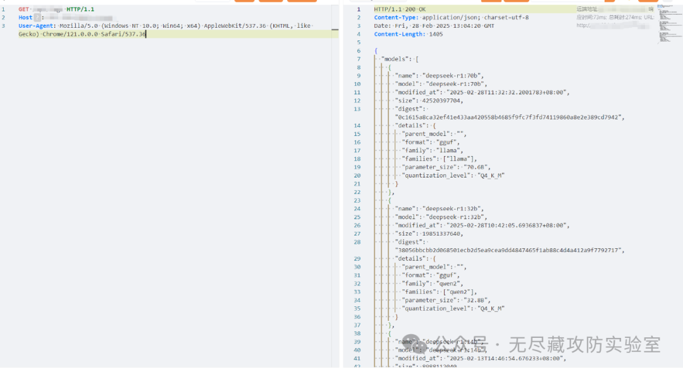Screen dimensions: 683x372
Task: Click "Q4_K_M" quantization value on line 20
Action: click(491, 176)
